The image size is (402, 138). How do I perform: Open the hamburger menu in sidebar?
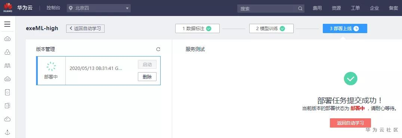click(7, 24)
